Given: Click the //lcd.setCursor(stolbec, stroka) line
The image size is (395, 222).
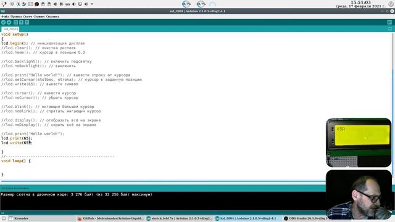Looking at the screenshot, I should pos(72,80).
